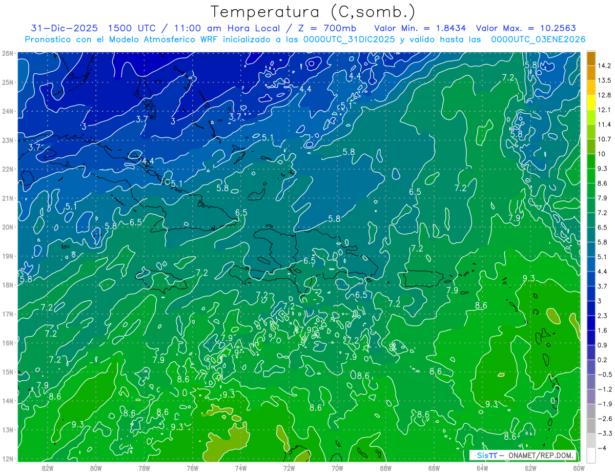This screenshot has width=615, height=475.
Task: Click the "68W" longitude axis label
Action: [x=386, y=468]
